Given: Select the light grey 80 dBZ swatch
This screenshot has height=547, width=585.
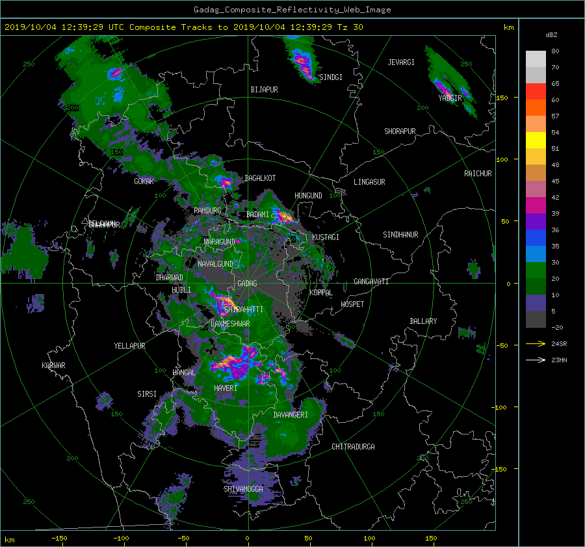Looking at the screenshot, I should [x=536, y=59].
